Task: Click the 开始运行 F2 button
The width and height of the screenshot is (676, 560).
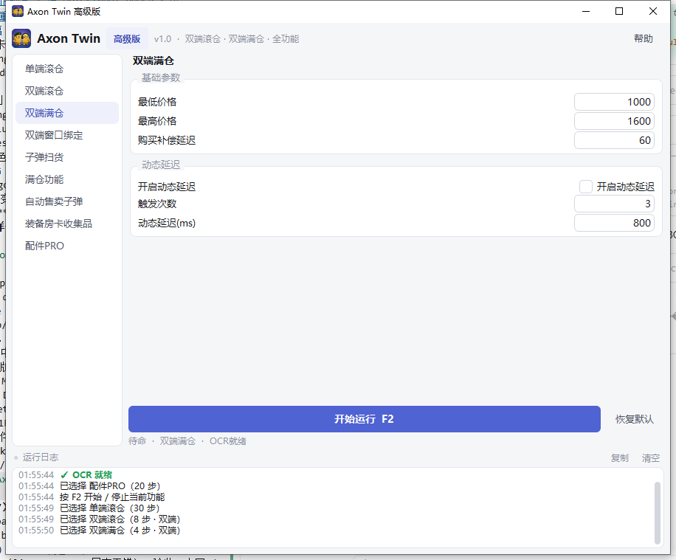Action: click(x=365, y=419)
